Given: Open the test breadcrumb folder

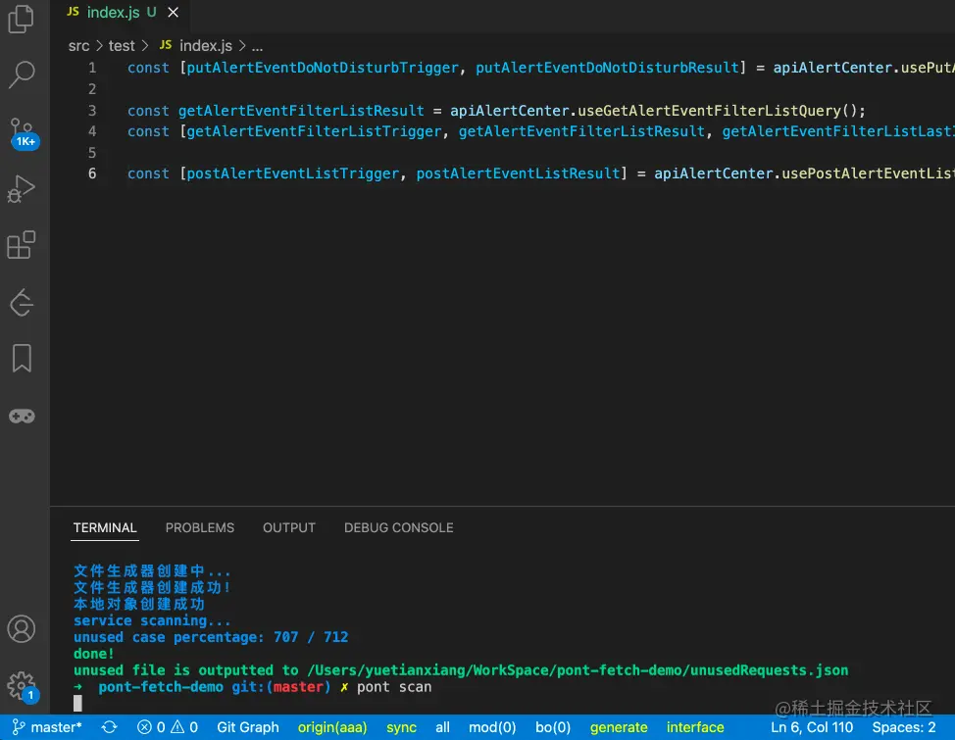Looking at the screenshot, I should [x=122, y=46].
